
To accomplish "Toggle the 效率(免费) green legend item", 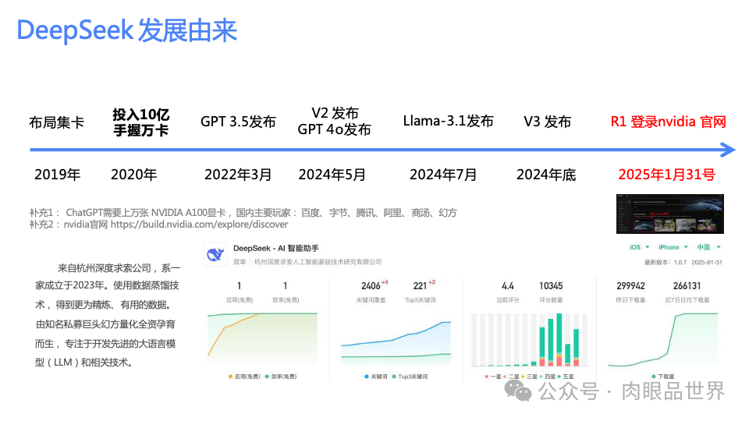I will [x=281, y=377].
